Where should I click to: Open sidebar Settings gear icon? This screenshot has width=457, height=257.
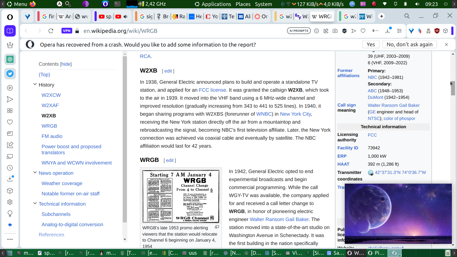click(10, 202)
